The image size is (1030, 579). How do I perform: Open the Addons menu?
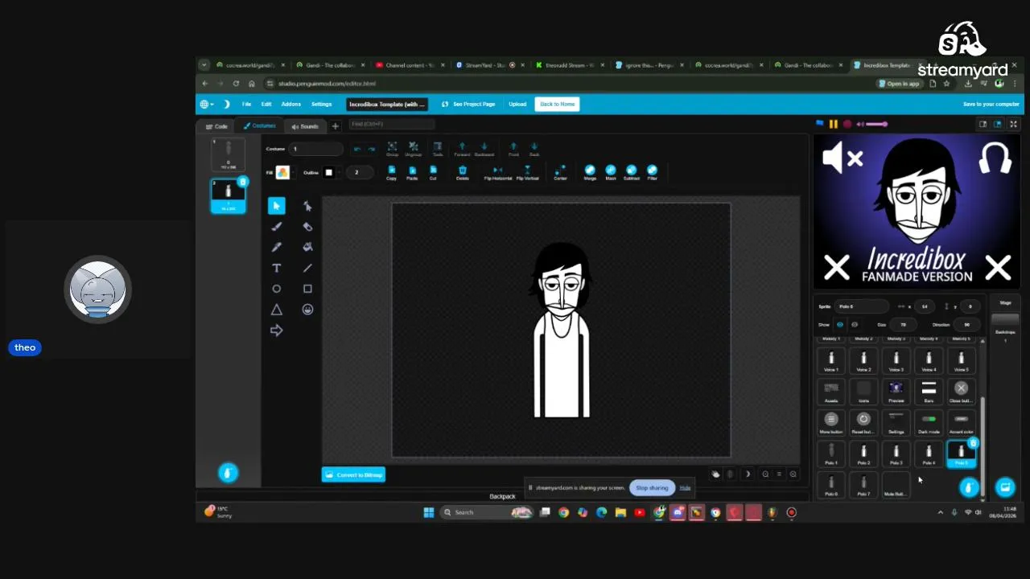[x=290, y=104]
